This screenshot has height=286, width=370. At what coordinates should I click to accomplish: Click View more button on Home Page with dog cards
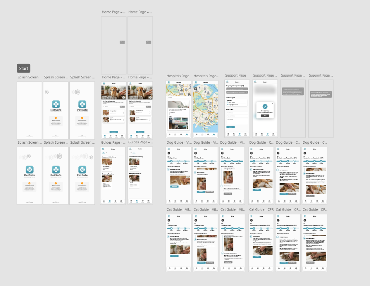(114, 132)
